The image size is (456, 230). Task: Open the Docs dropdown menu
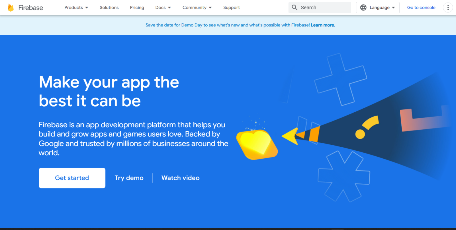(163, 8)
